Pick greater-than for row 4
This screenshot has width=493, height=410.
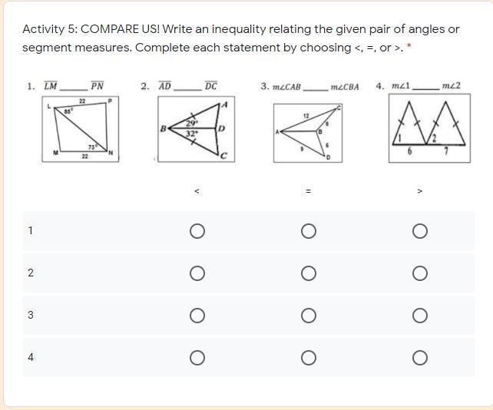(420, 358)
